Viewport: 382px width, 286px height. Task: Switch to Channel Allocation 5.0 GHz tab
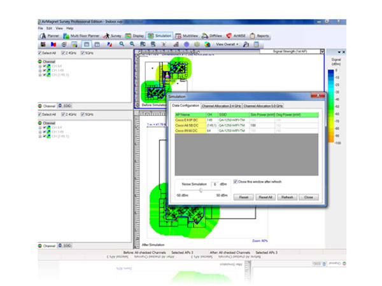(263, 106)
